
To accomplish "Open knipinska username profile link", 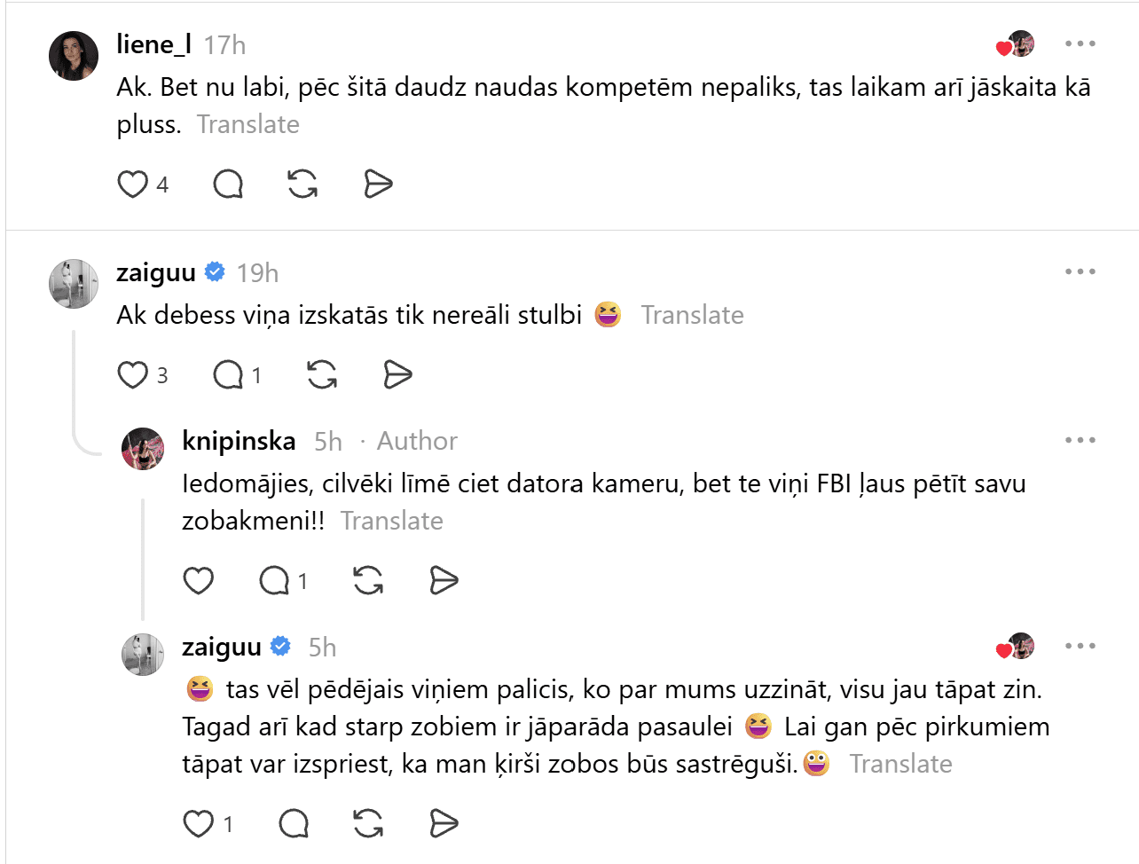I will [239, 441].
